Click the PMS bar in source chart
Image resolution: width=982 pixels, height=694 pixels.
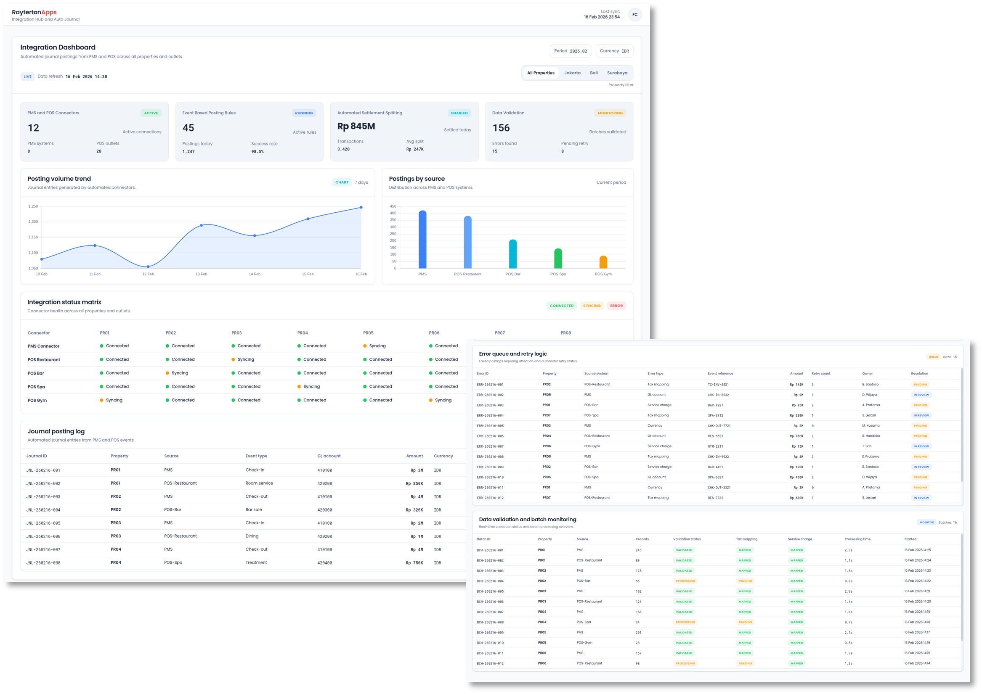click(x=422, y=239)
